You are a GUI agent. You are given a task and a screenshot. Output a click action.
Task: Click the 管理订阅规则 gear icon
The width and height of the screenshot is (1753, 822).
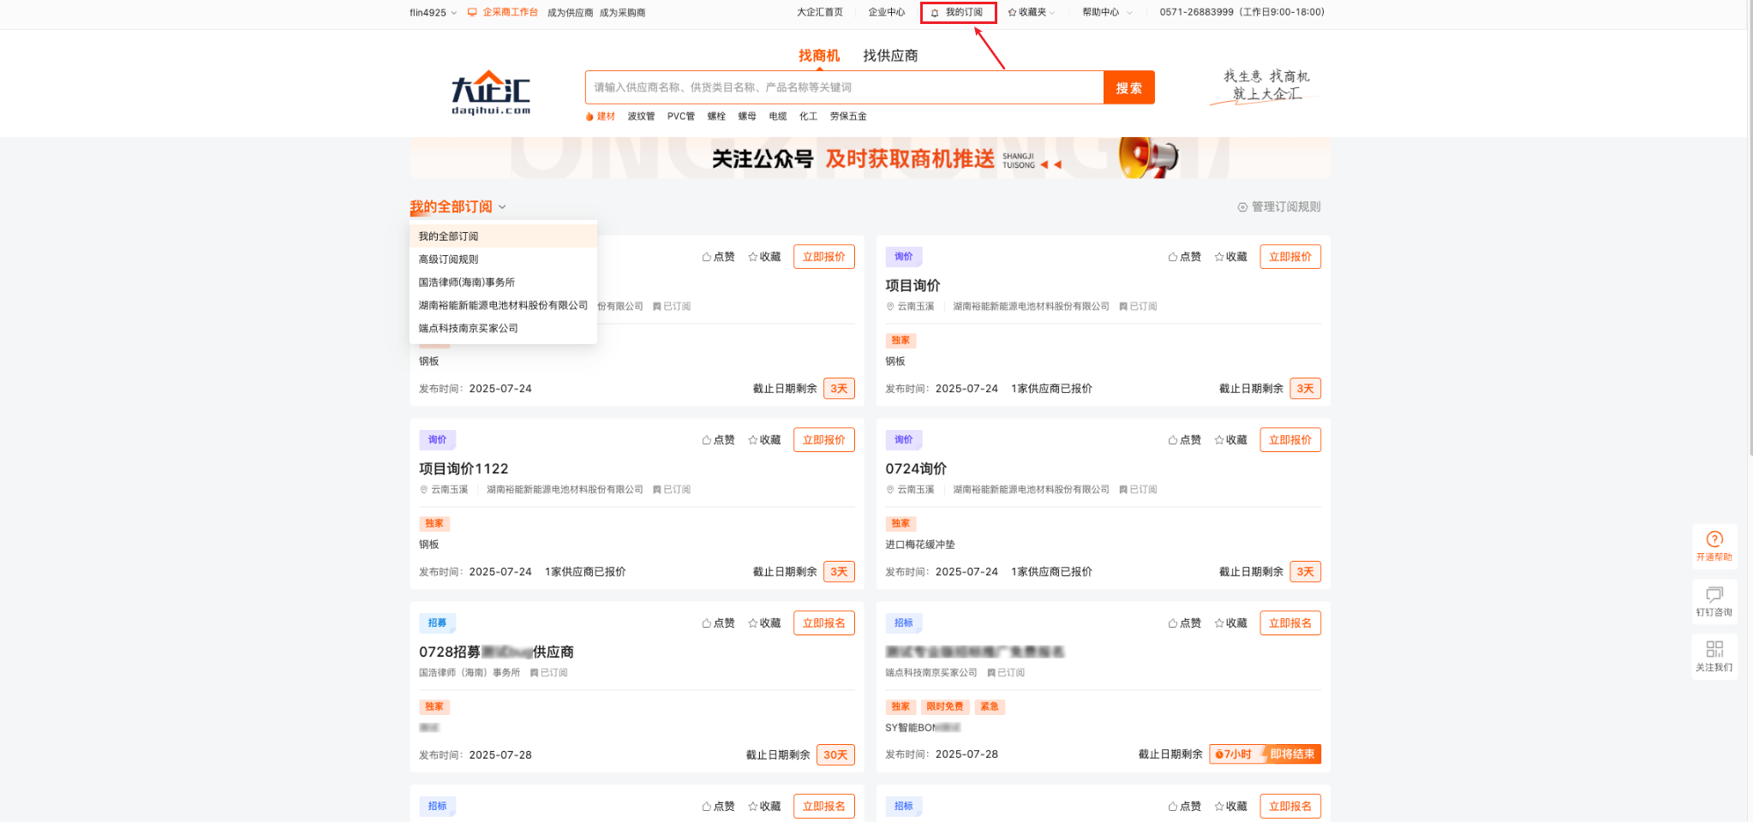1241,206
